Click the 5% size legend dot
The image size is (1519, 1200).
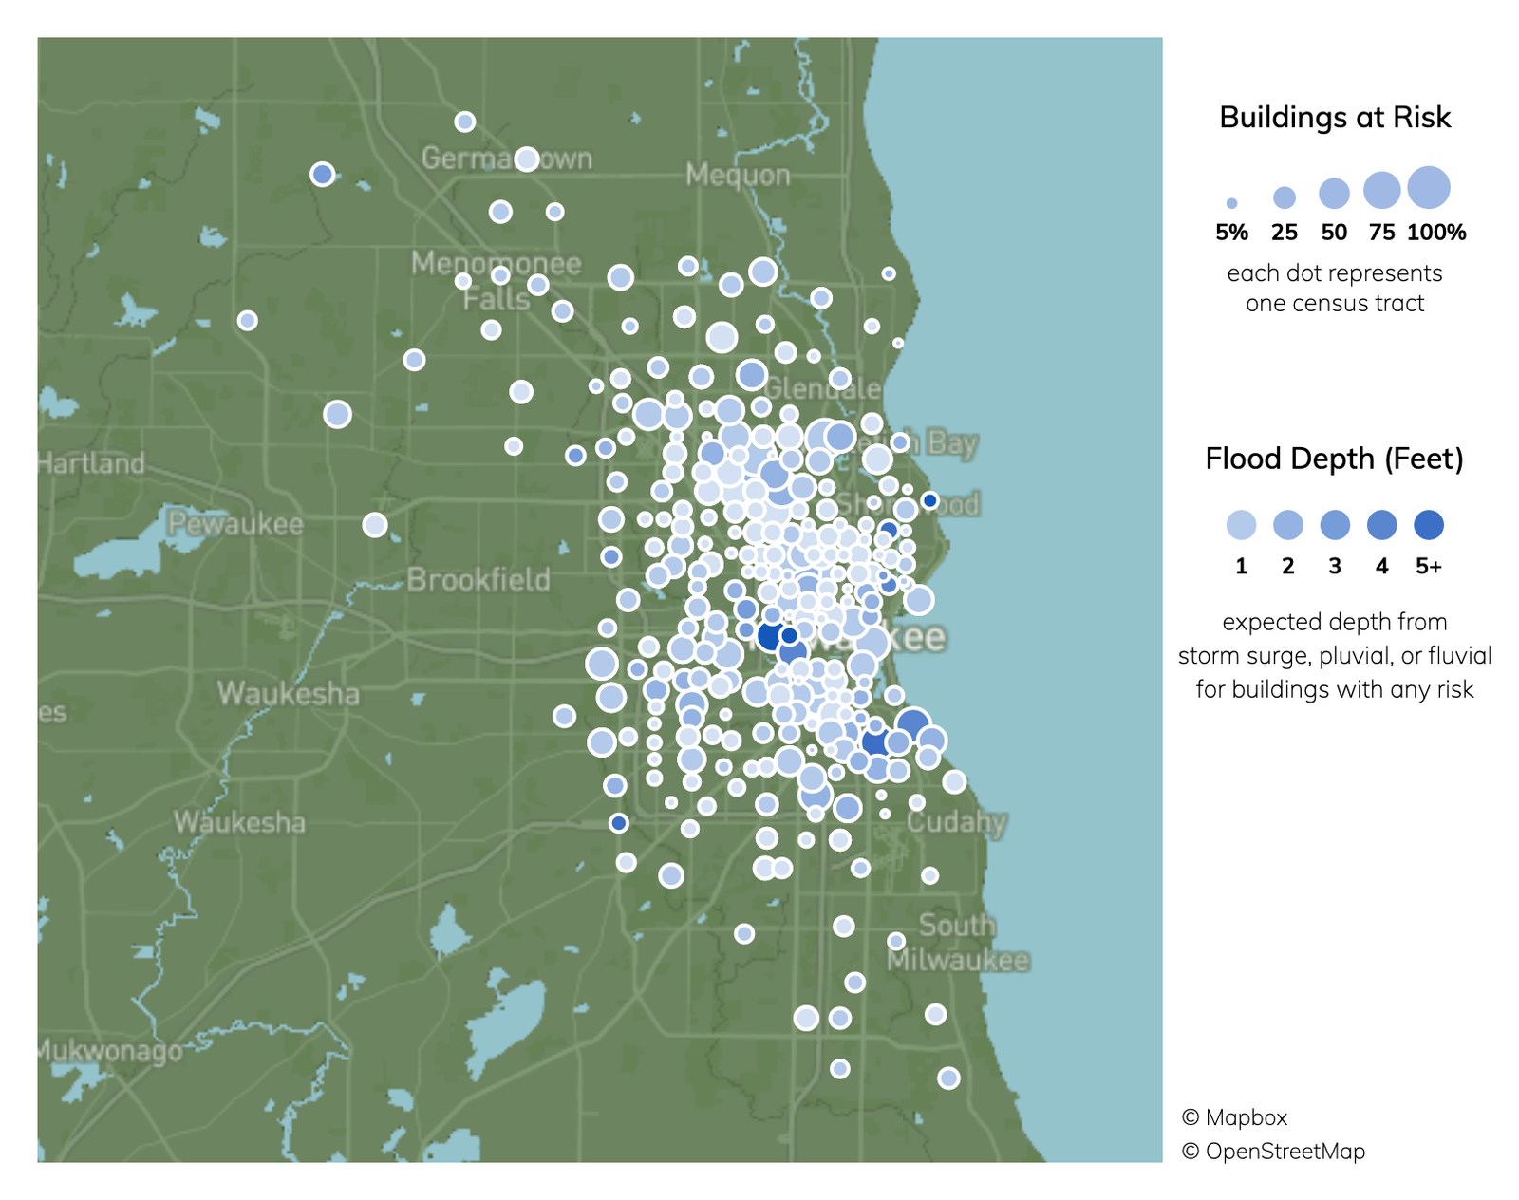click(x=1231, y=203)
